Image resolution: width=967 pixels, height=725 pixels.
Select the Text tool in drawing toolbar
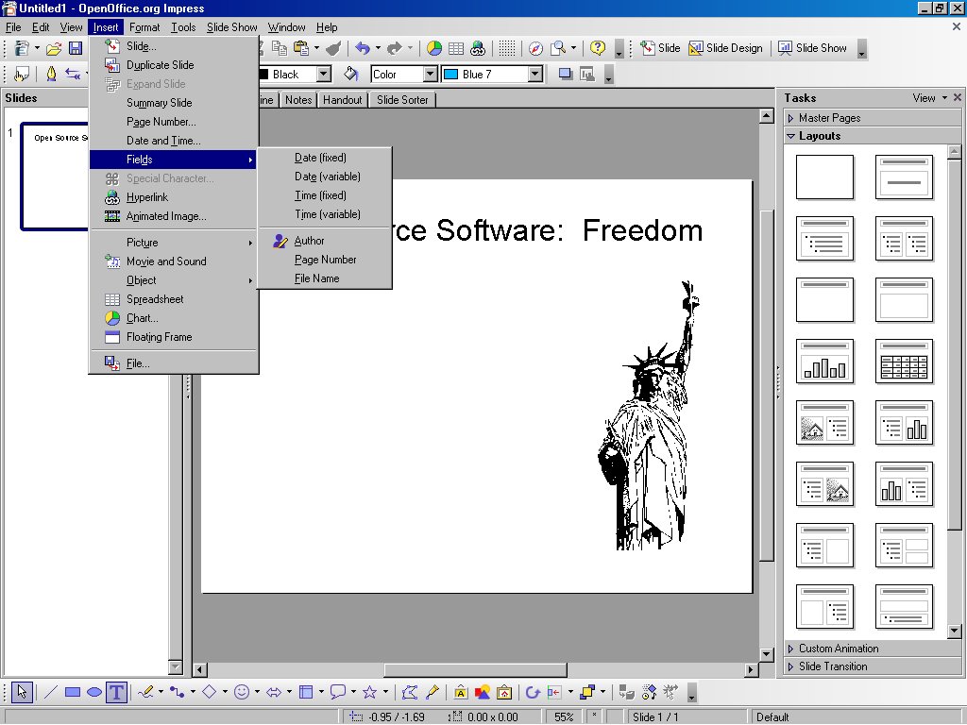tap(116, 692)
